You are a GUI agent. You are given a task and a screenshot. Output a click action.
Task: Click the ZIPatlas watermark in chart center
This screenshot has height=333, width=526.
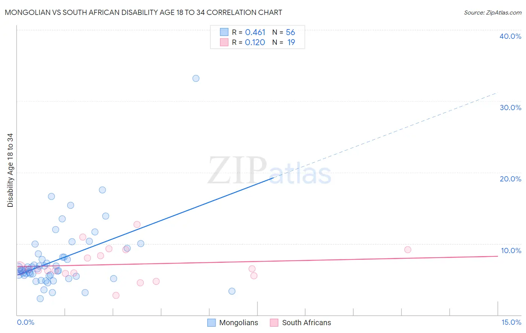[x=269, y=171]
